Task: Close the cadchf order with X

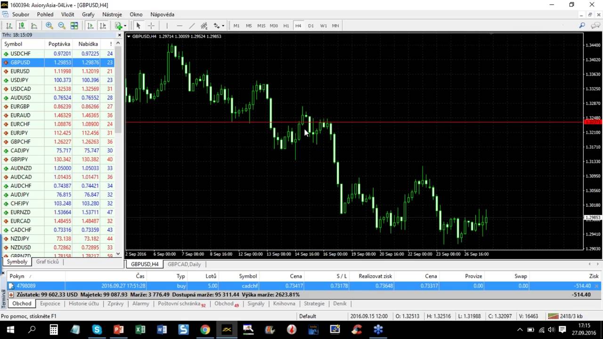Action: coord(596,286)
